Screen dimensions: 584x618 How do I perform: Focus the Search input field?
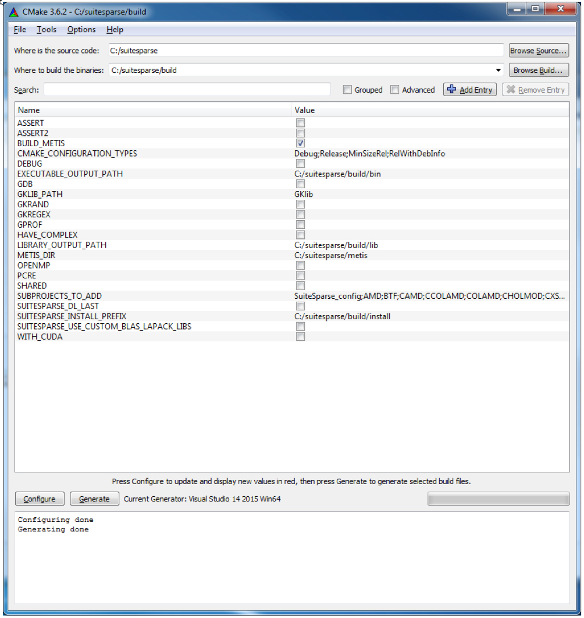(x=188, y=90)
